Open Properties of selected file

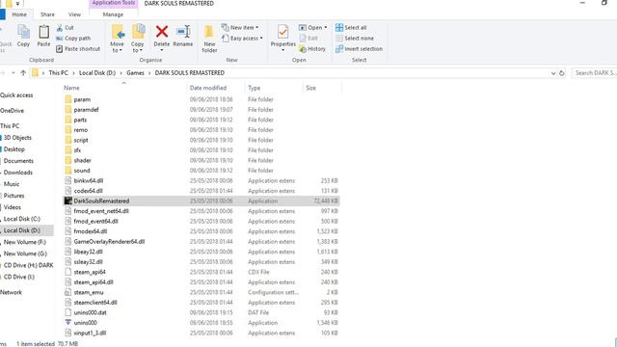[282, 38]
